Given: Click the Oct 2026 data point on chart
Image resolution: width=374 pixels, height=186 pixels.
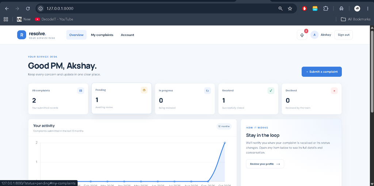Looking at the screenshot, I should (225, 143).
